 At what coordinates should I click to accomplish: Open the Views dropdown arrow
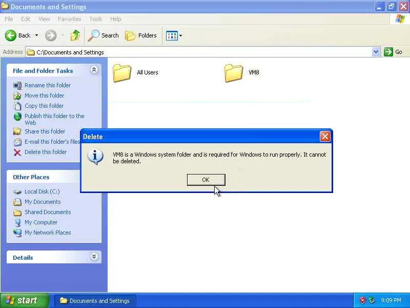pyautogui.click(x=180, y=35)
